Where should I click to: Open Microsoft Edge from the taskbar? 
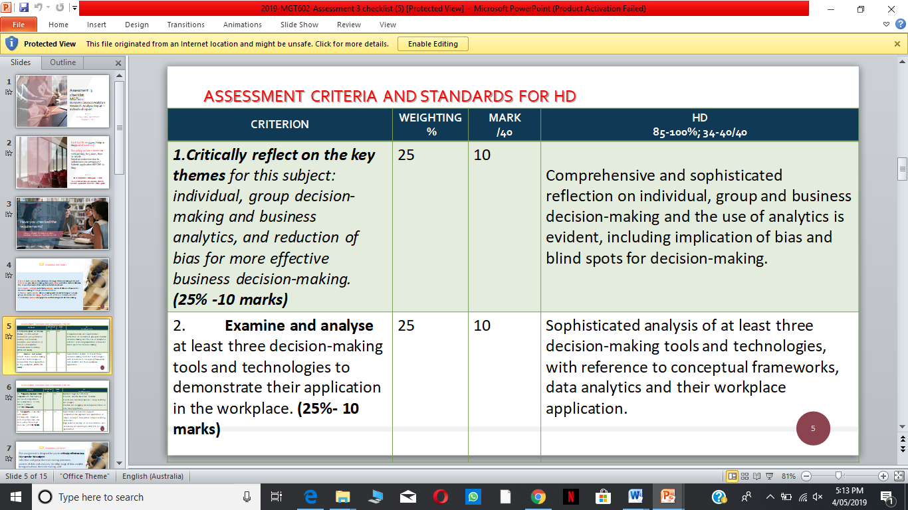(x=310, y=497)
